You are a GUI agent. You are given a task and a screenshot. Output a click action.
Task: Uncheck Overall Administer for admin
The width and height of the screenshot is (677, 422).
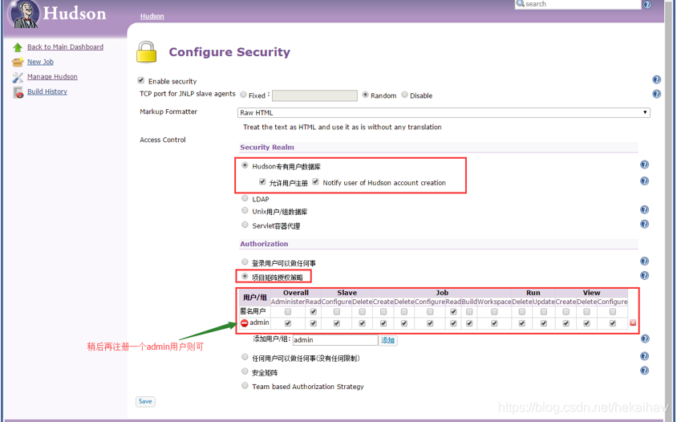click(288, 323)
